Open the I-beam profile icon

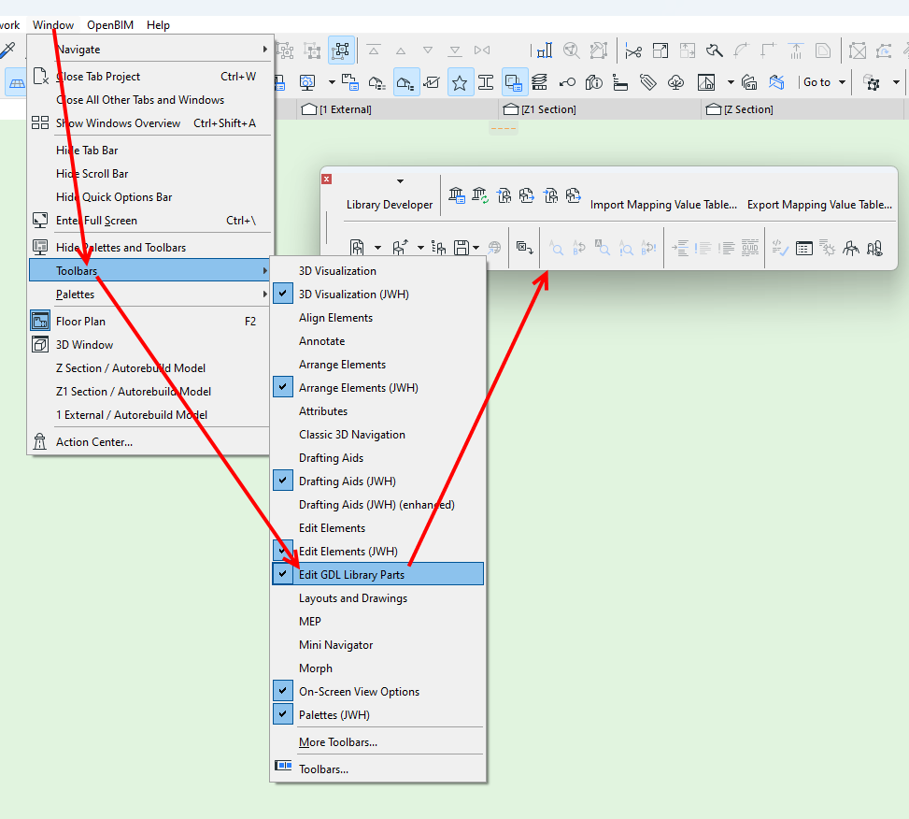point(486,82)
